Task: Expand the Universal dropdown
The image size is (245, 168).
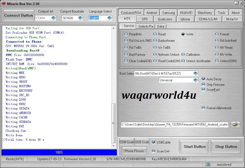Action: tap(195, 80)
